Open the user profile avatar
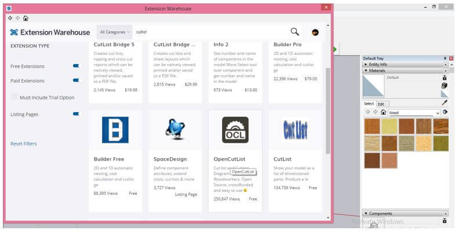The height and width of the screenshot is (234, 458). pyautogui.click(x=315, y=32)
